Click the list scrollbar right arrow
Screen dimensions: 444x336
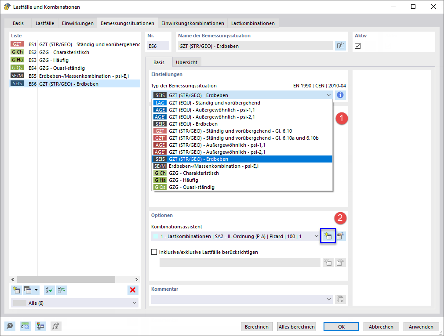[136, 279]
